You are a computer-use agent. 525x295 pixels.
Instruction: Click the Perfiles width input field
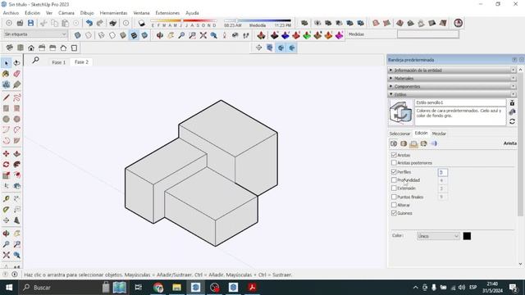pyautogui.click(x=442, y=172)
